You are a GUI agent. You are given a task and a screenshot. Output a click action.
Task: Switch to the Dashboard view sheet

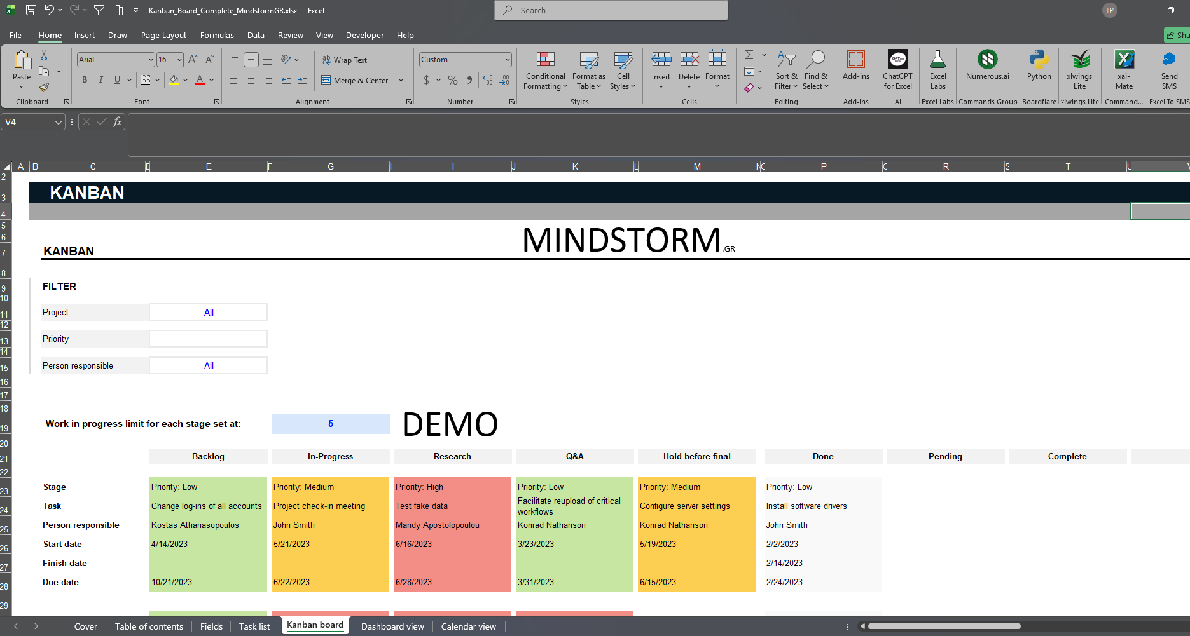[x=392, y=626]
